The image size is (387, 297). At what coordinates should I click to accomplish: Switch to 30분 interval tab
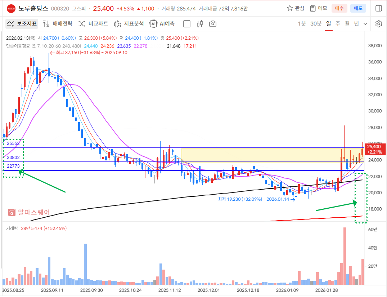click(316, 24)
